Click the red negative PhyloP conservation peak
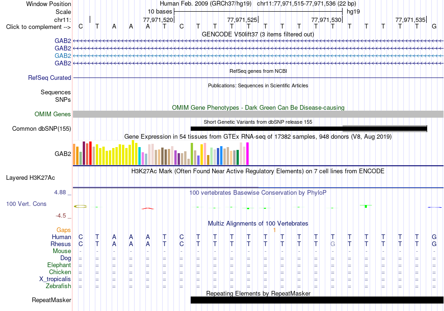The image size is (444, 311). [x=148, y=209]
